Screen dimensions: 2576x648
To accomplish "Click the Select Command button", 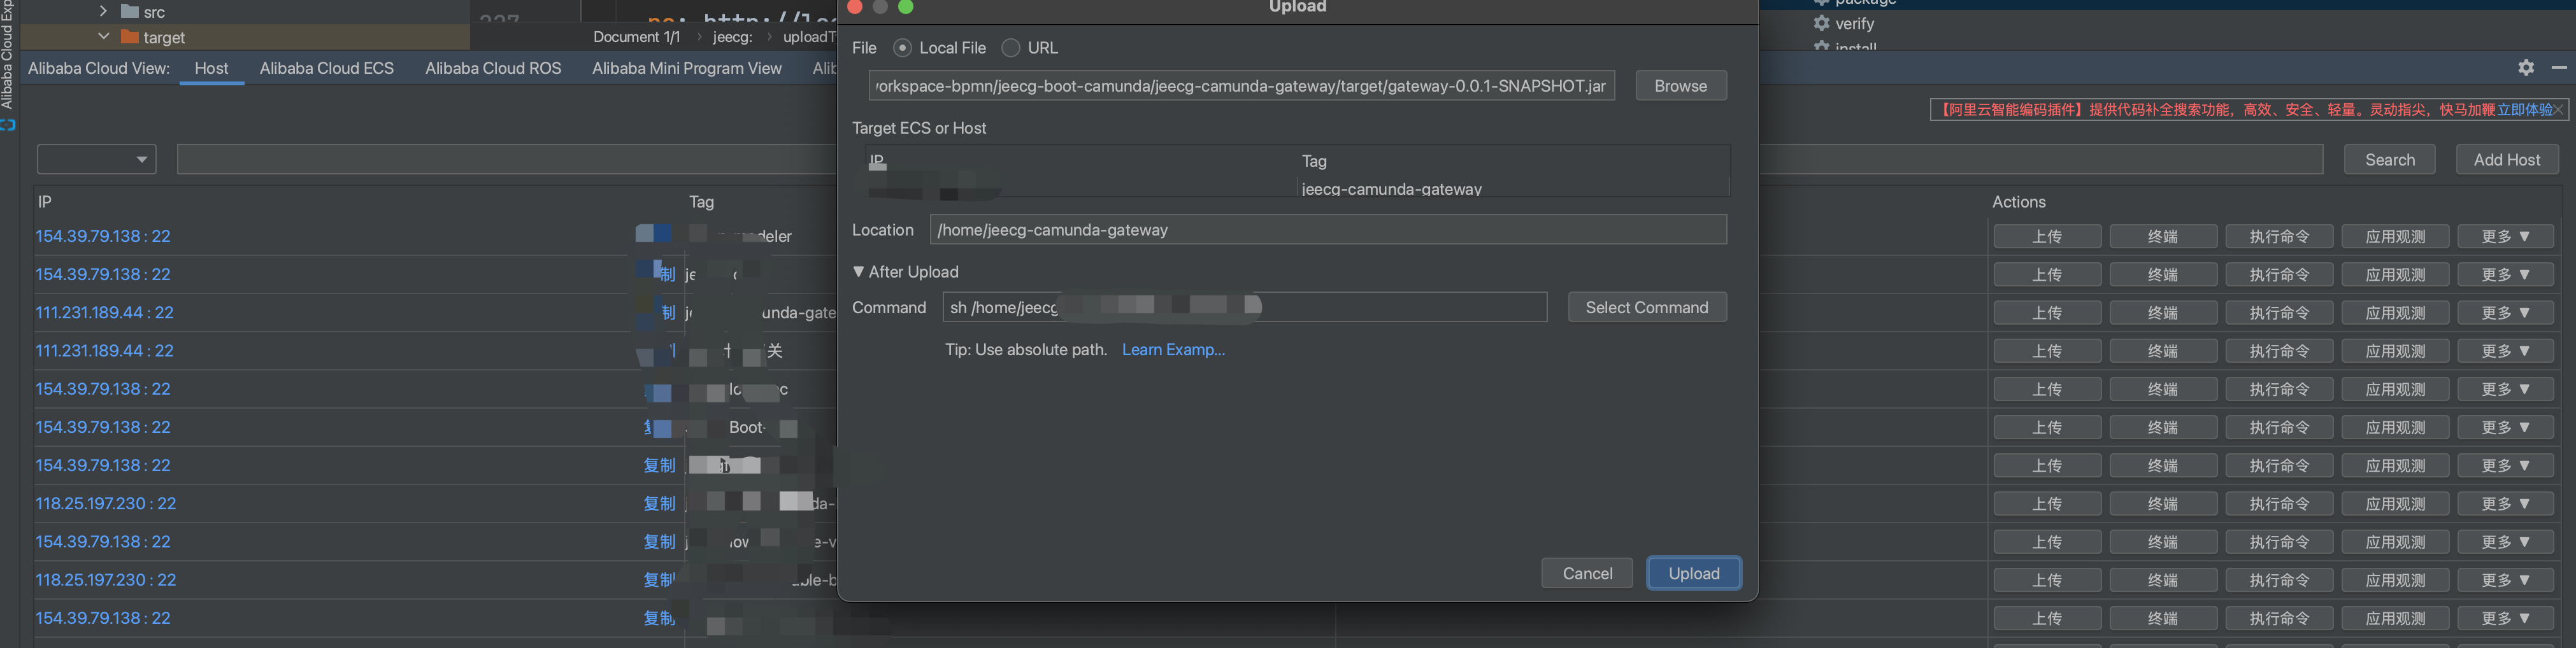I will pyautogui.click(x=1647, y=308).
